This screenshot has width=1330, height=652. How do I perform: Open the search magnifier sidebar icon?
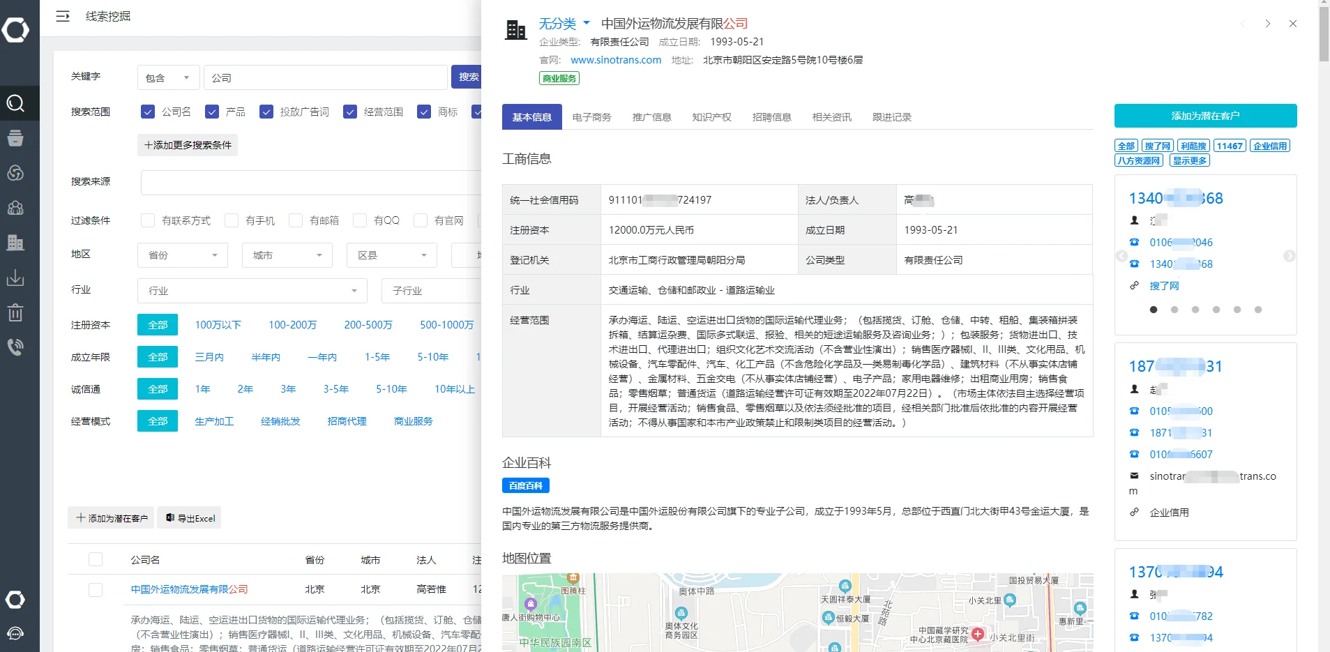coord(15,103)
